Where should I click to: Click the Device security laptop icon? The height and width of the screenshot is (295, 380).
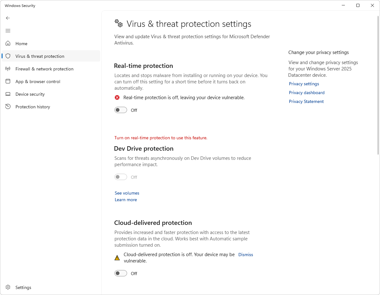tap(8, 94)
